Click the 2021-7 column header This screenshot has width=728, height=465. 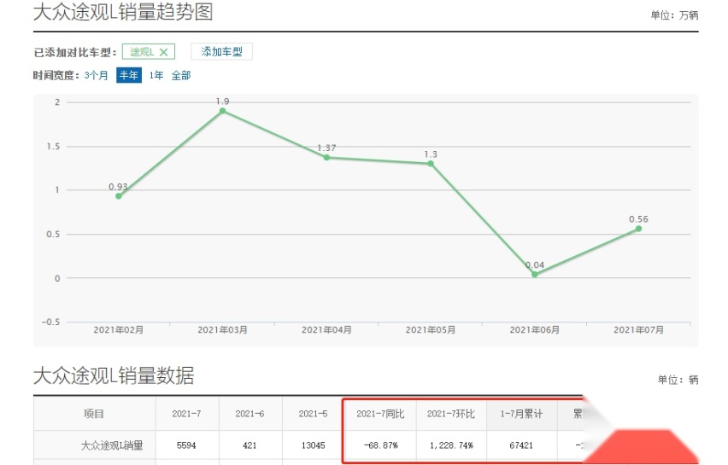(186, 414)
